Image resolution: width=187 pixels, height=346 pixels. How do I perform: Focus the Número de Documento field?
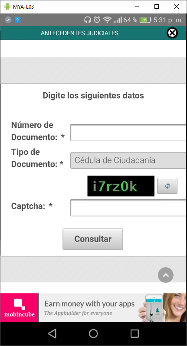[128, 133]
